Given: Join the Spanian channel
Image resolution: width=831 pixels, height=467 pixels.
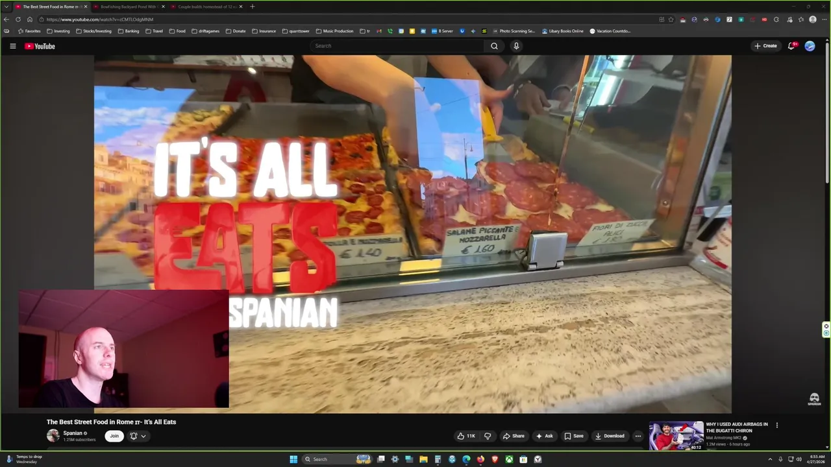Looking at the screenshot, I should [114, 436].
